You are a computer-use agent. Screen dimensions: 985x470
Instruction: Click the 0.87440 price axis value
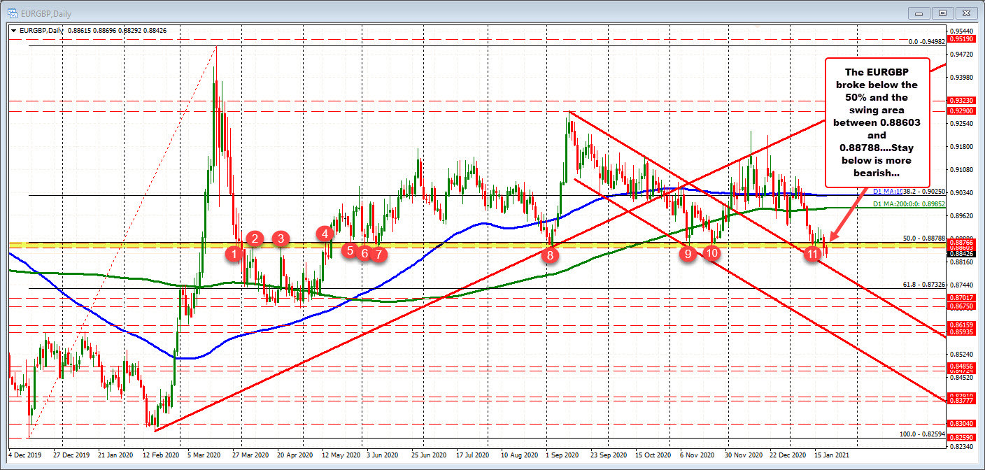(x=961, y=285)
